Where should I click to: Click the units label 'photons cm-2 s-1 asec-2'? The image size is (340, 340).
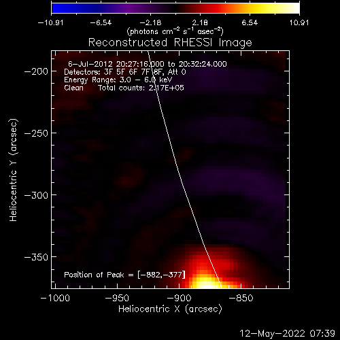tap(175, 31)
